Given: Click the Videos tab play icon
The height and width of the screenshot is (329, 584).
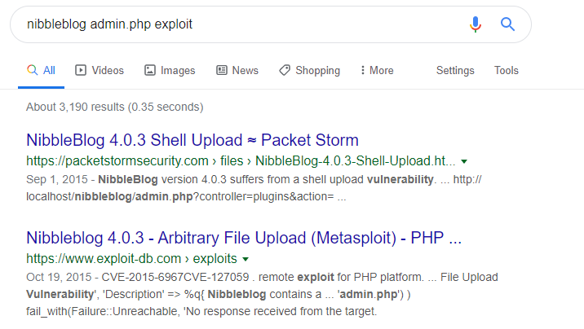Looking at the screenshot, I should coord(81,71).
